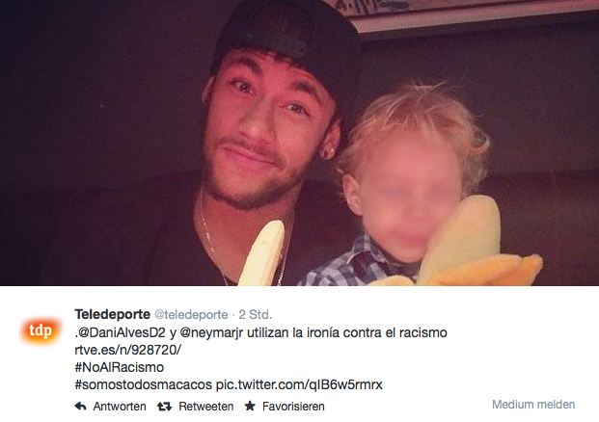The image size is (599, 422).
Task: Open the #NoAlRacismo hashtag
Action: point(120,367)
